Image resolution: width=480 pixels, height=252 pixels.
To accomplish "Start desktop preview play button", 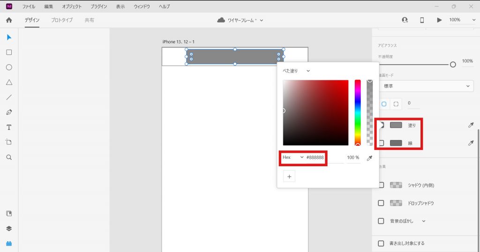I will tap(439, 20).
